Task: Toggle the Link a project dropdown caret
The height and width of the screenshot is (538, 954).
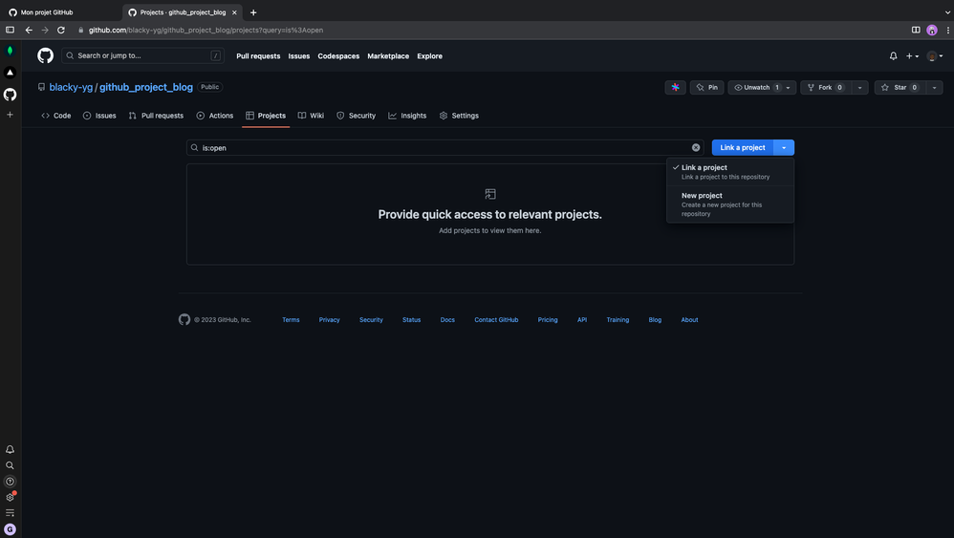Action: tap(784, 148)
